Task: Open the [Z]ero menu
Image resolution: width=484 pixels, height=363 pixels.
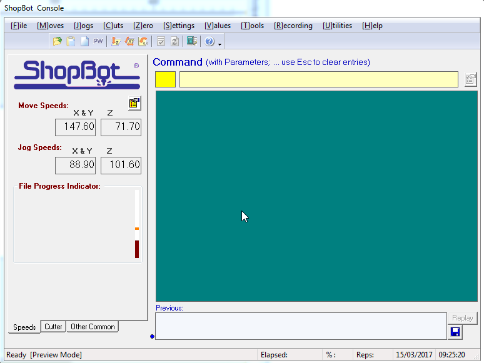Action: [143, 26]
